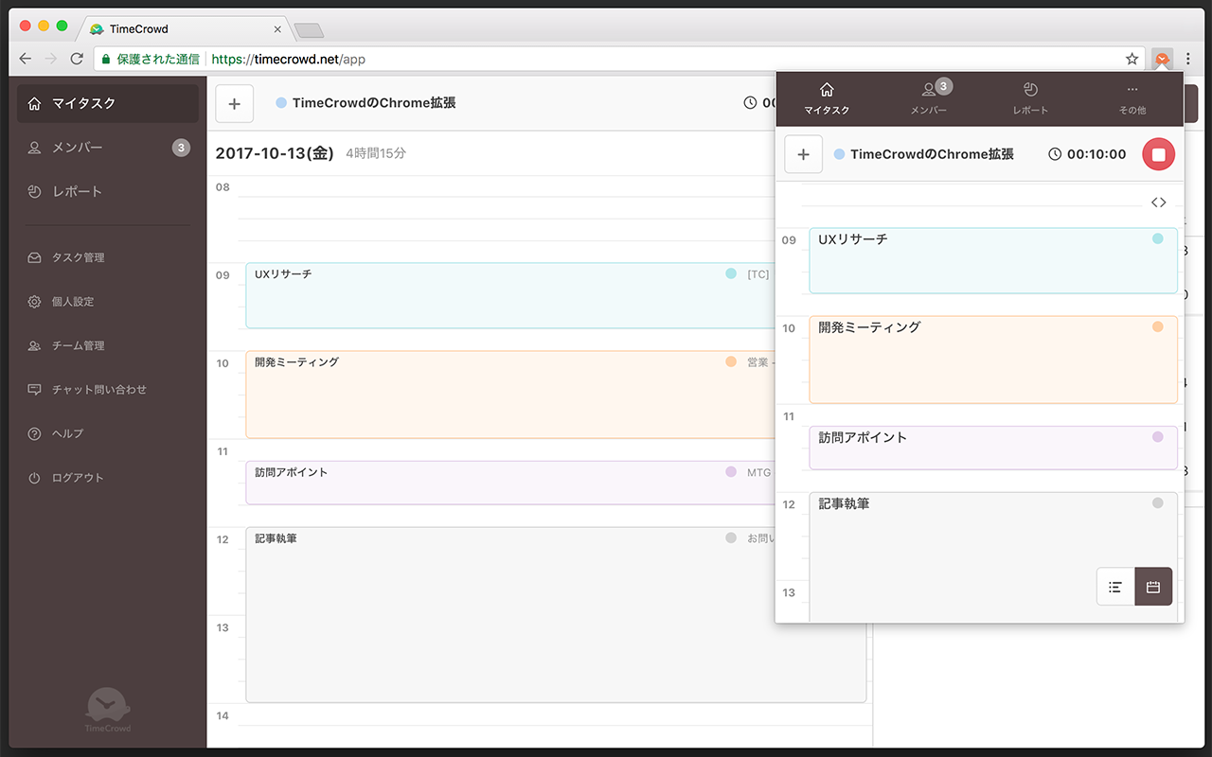This screenshot has width=1212, height=757.
Task: Select the マイタスク home icon in popup
Action: (827, 98)
